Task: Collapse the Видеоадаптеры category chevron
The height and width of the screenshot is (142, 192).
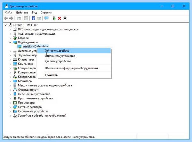Action: pos(10,42)
